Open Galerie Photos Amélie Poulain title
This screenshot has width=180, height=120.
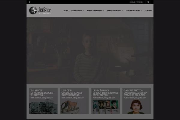pos(136,93)
